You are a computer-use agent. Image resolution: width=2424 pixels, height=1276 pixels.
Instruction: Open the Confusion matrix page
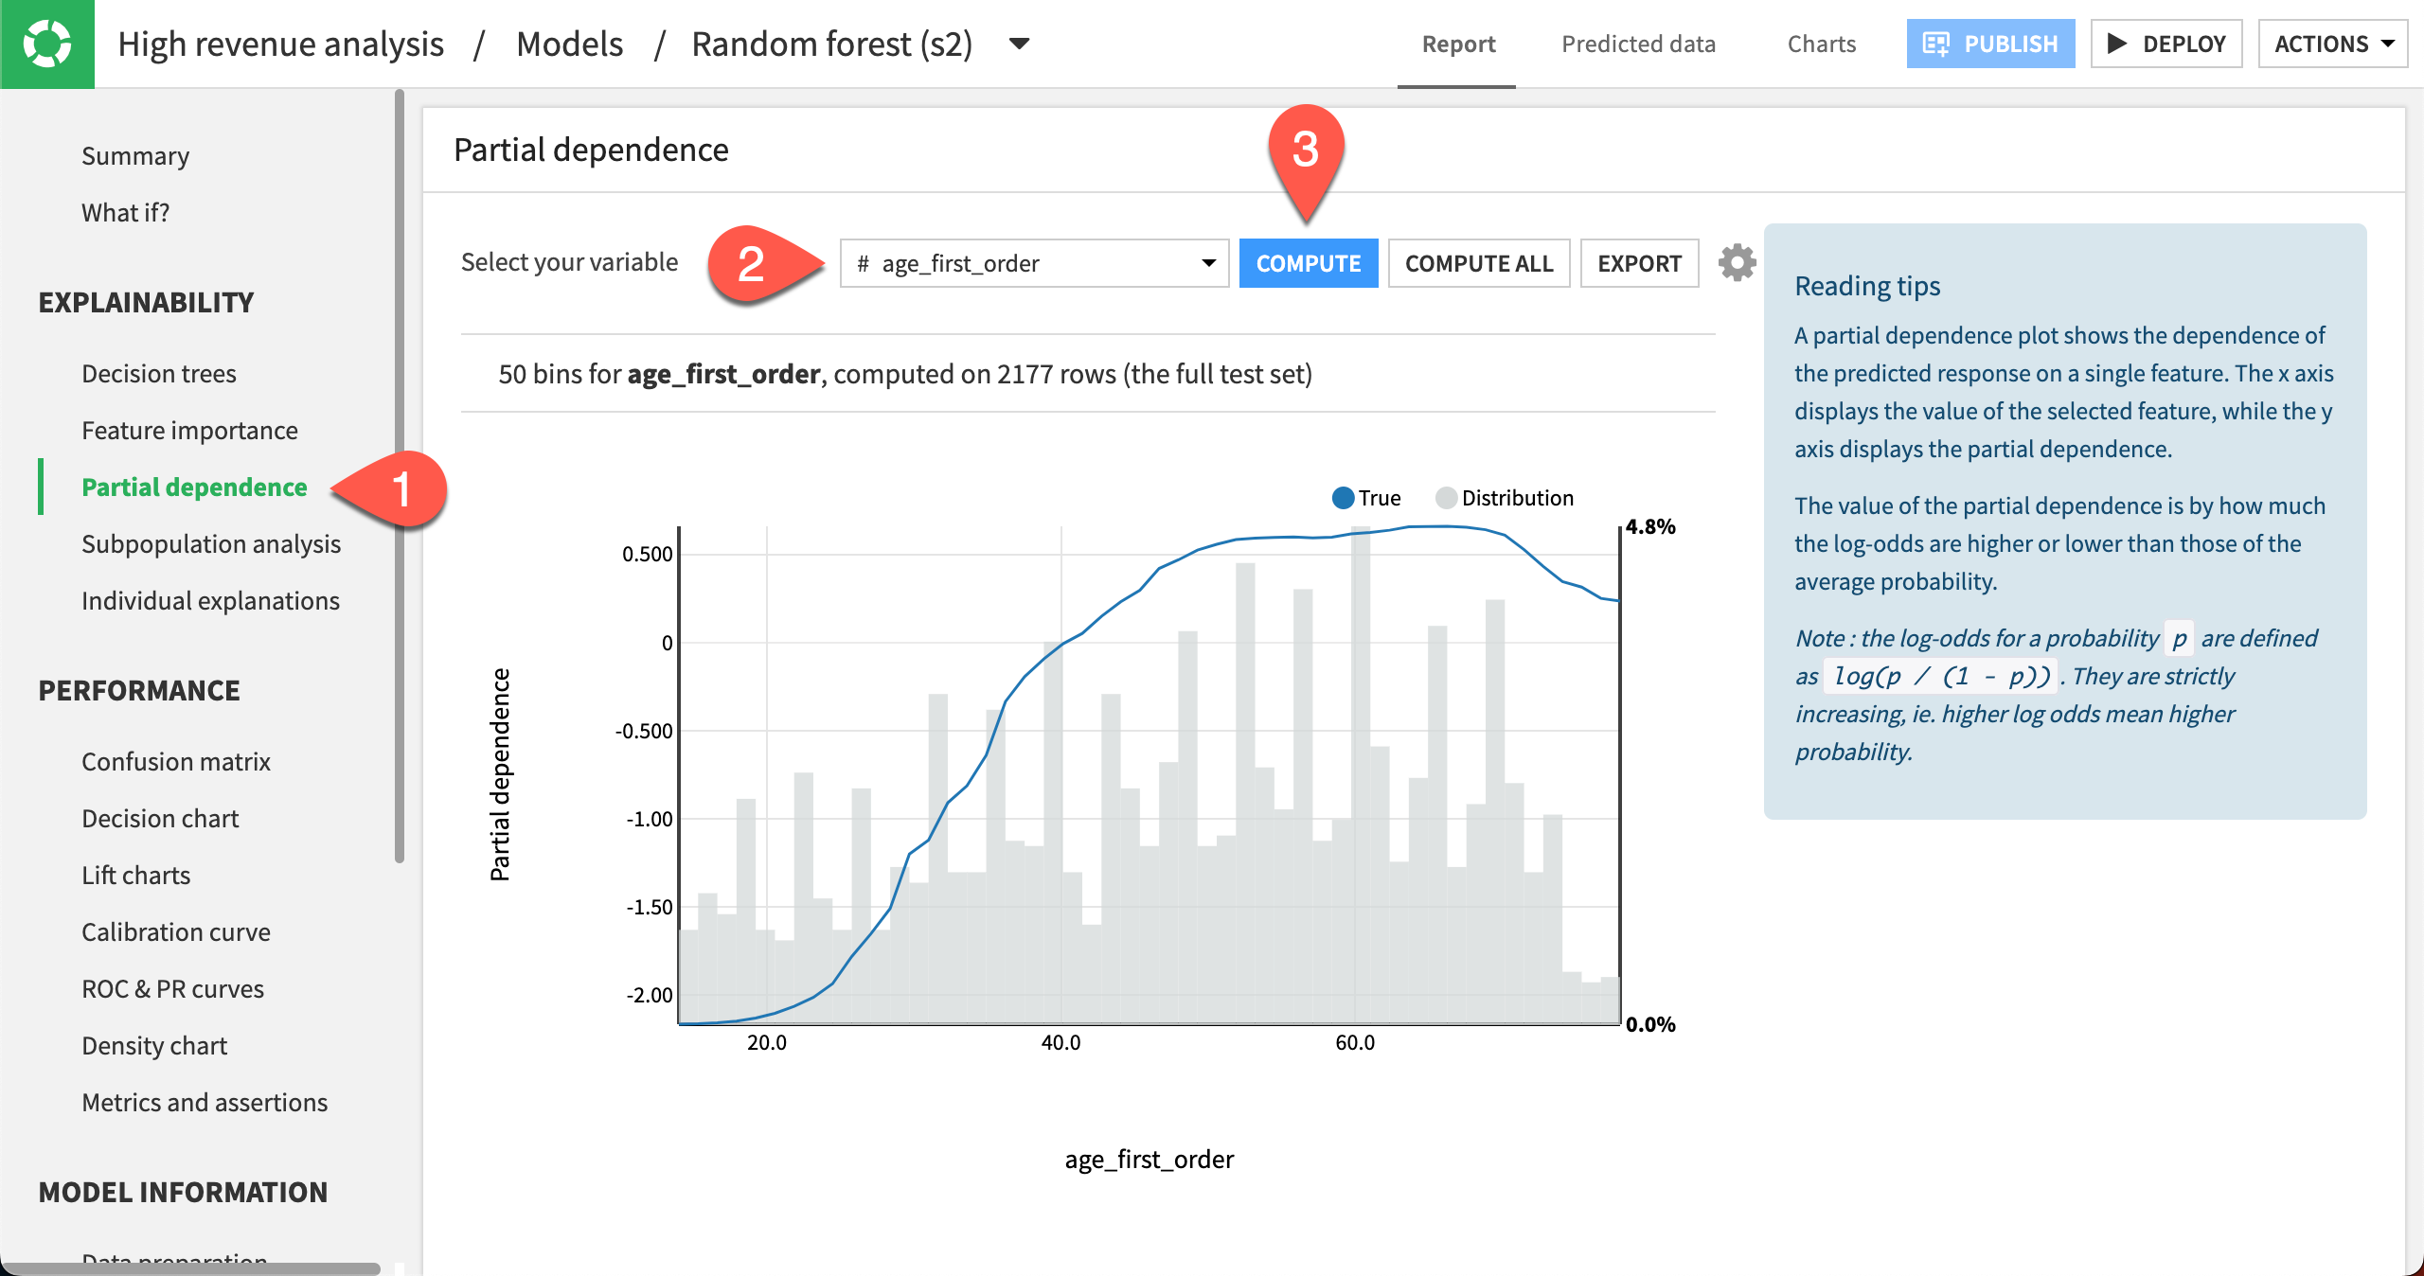175,762
